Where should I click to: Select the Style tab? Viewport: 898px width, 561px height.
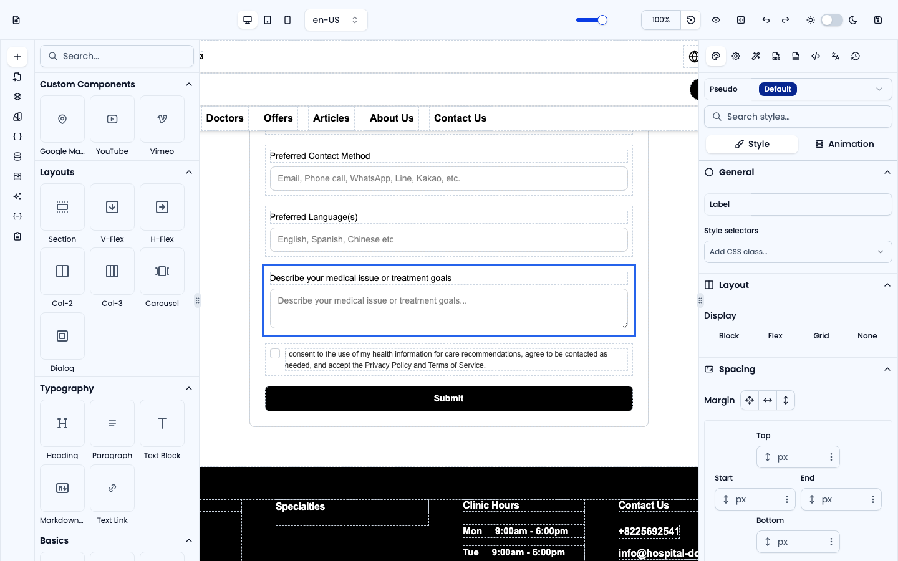coord(752,144)
